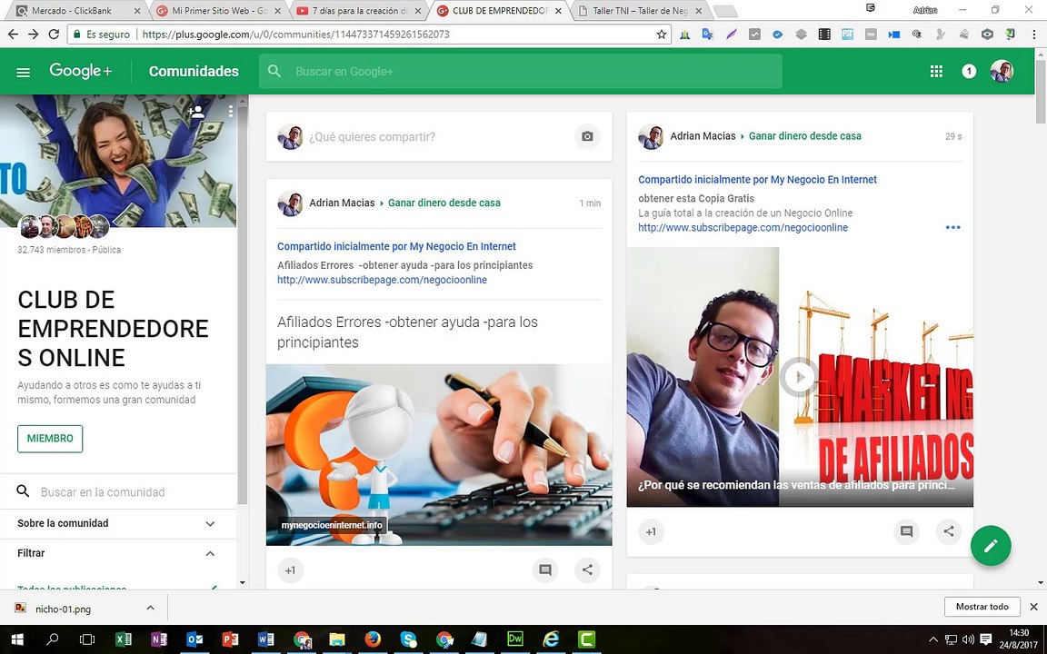Click the green pencil compose button
Screen dimensions: 1047x654
coord(991,546)
